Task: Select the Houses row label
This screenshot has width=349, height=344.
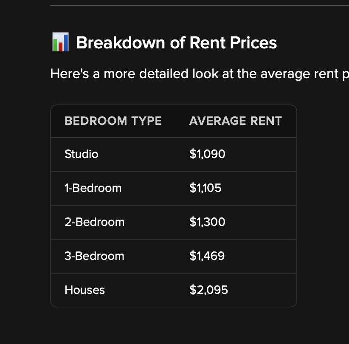Action: [84, 290]
